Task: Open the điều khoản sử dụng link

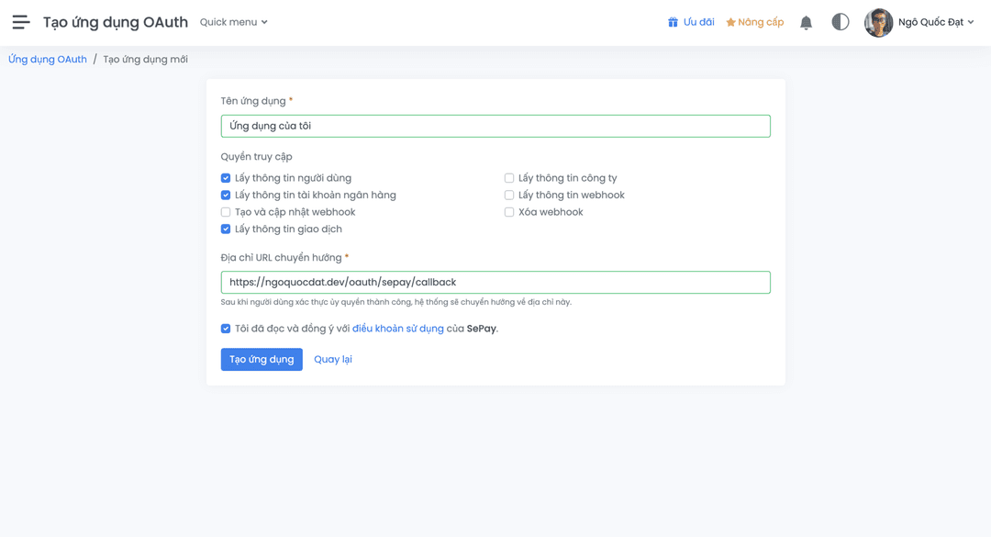Action: 397,329
